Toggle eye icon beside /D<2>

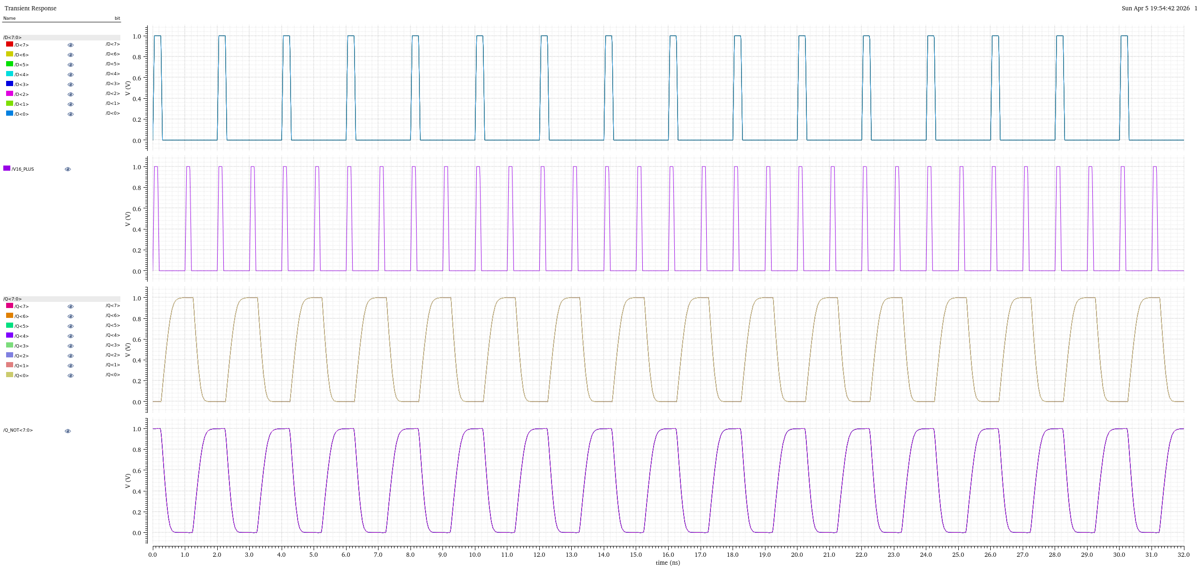tap(71, 95)
